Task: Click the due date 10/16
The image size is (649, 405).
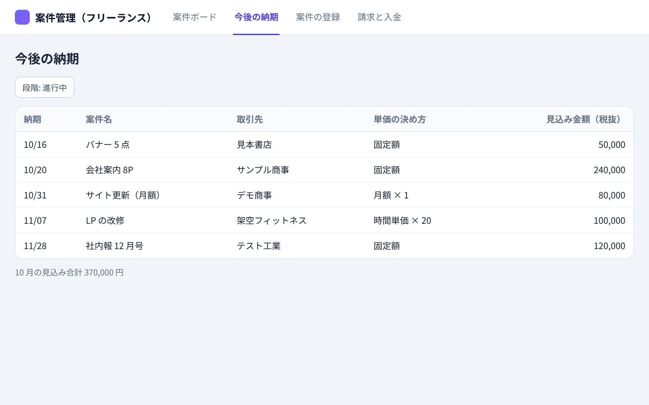Action: click(x=35, y=144)
